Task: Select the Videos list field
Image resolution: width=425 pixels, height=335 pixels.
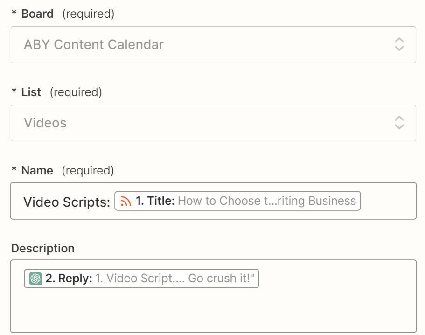Action: pyautogui.click(x=187, y=123)
